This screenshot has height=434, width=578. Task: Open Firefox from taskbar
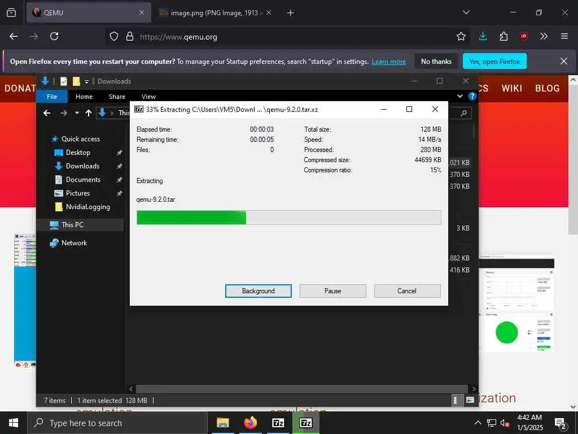250,423
